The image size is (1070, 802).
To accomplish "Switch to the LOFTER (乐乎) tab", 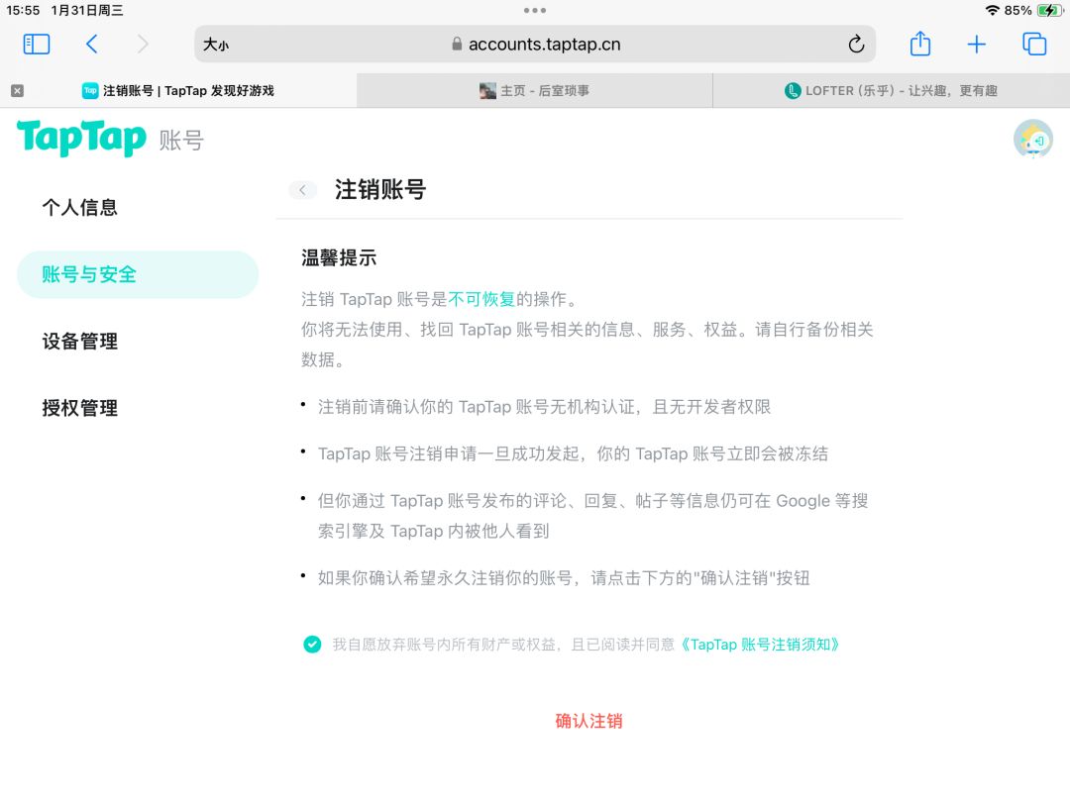I will pyautogui.click(x=892, y=91).
